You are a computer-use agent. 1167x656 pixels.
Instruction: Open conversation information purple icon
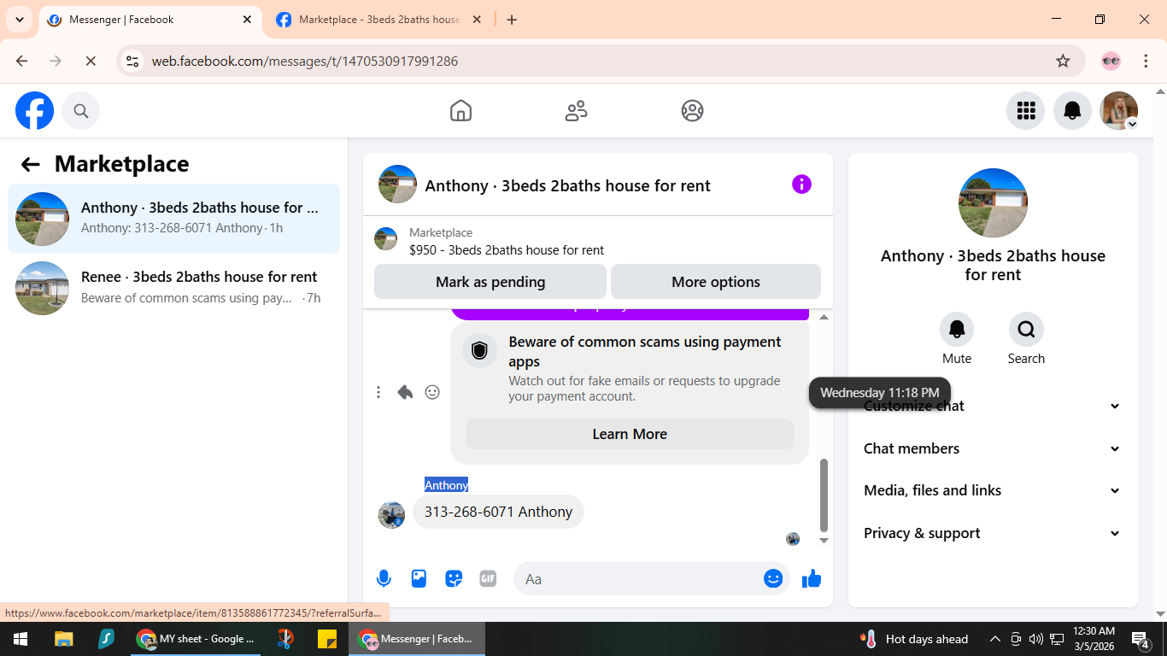click(x=801, y=184)
